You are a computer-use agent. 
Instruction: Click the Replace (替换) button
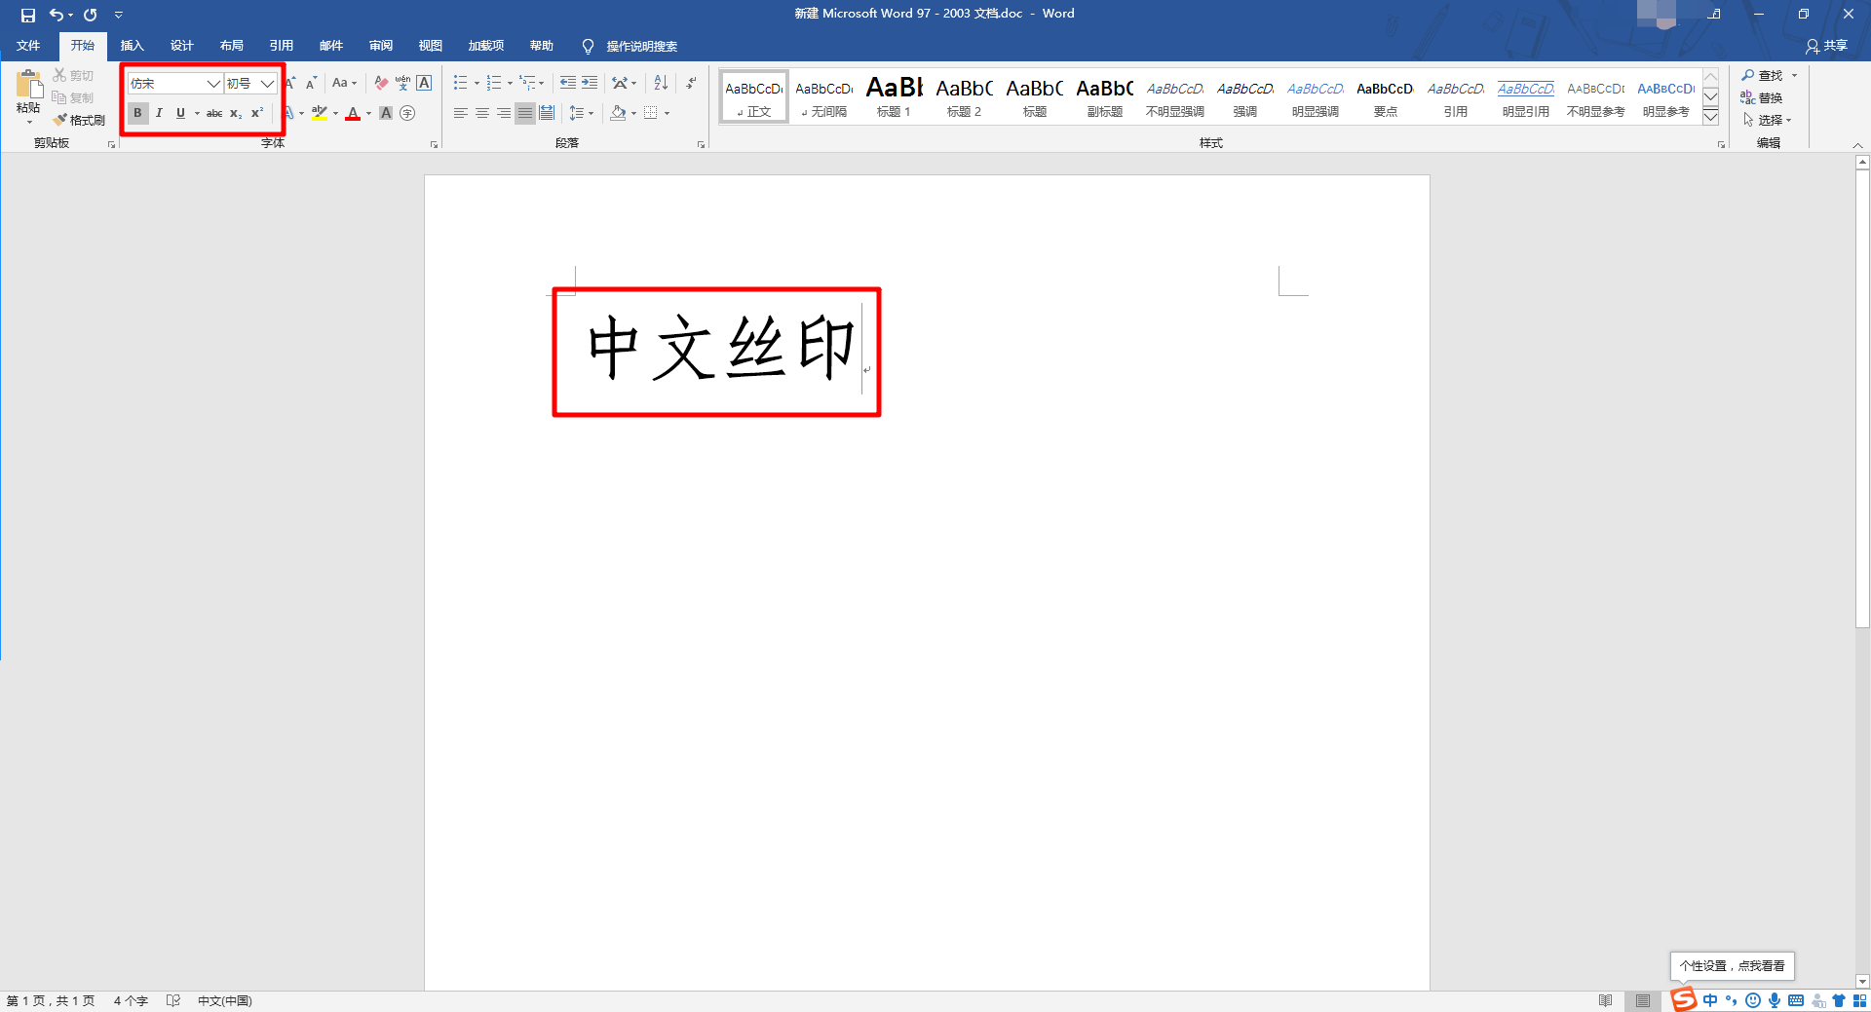[x=1762, y=97]
